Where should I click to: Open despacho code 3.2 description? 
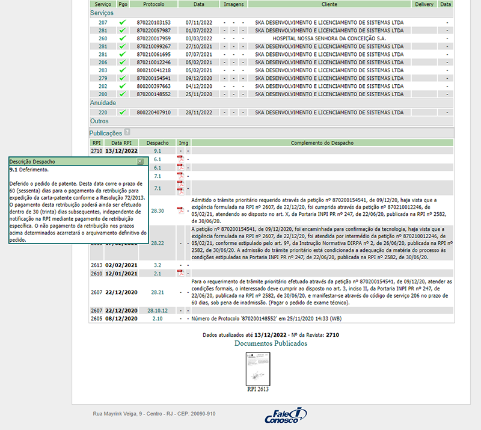point(158,265)
